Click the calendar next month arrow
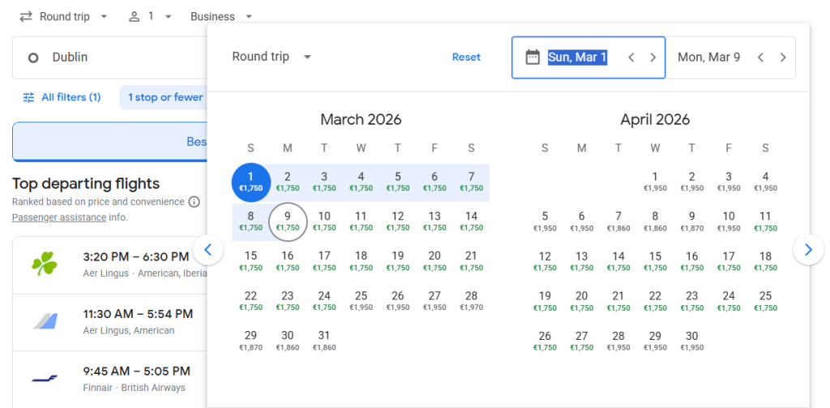The image size is (830, 408). 808,250
